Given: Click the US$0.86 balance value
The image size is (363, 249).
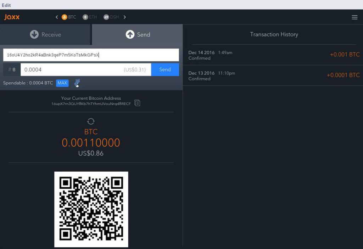Looking at the screenshot, I should coord(91,153).
